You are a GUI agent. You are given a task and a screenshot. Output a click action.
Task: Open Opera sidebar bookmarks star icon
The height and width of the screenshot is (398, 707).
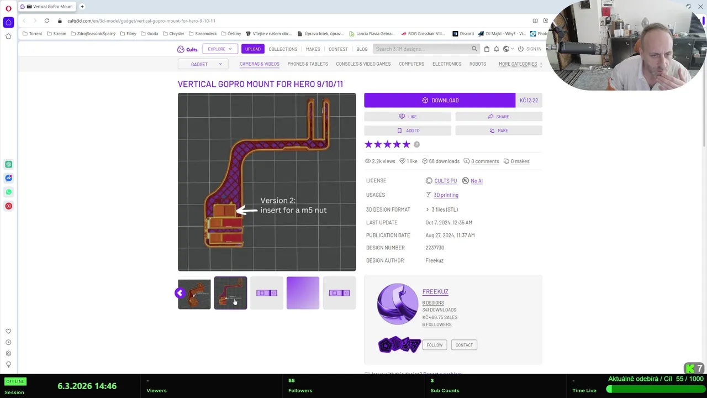pos(8,36)
